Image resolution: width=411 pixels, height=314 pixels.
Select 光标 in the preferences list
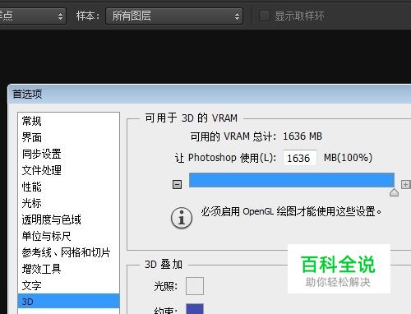68,203
